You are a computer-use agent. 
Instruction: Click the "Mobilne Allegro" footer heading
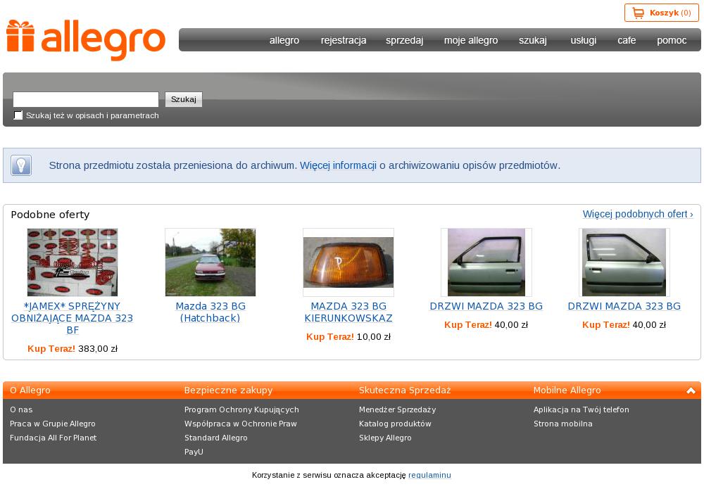click(x=567, y=390)
